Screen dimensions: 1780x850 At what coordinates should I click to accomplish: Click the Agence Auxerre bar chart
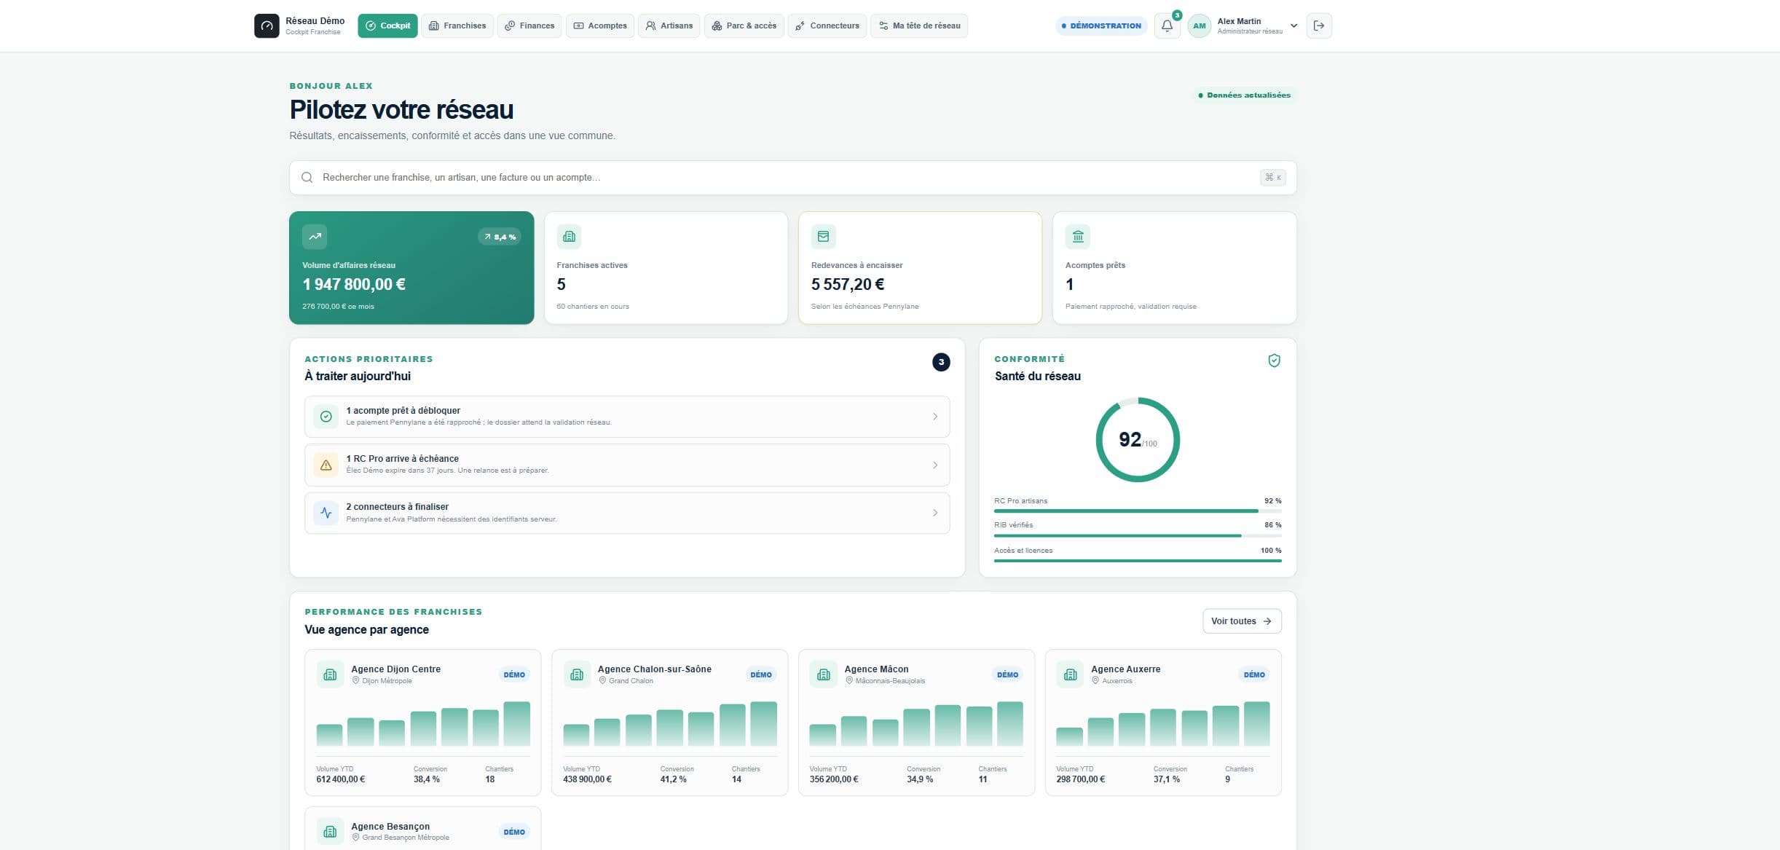coord(1163,723)
